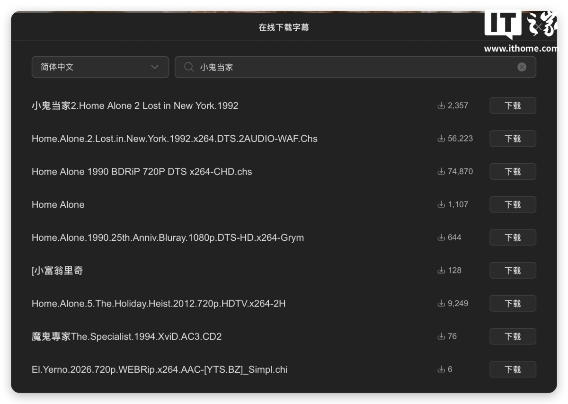Download Home.Alone.1990.25th.Anniv.Bluray subtitle
The height and width of the screenshot is (404, 568).
513,237
